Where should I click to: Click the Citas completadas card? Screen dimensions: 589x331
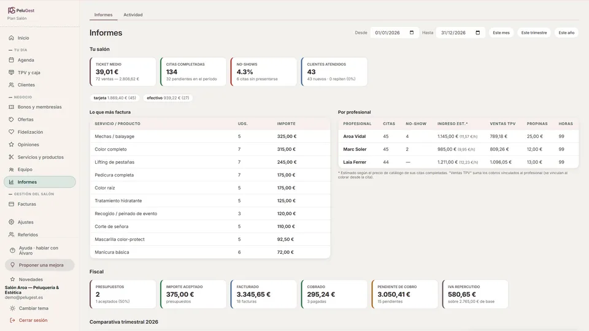coord(193,72)
